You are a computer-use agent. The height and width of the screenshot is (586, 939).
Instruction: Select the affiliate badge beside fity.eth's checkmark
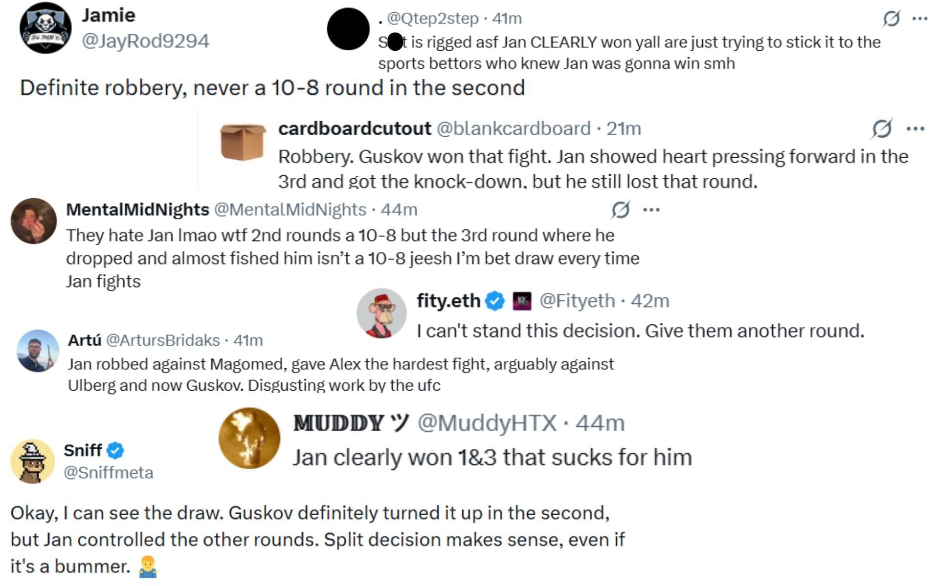coord(522,301)
